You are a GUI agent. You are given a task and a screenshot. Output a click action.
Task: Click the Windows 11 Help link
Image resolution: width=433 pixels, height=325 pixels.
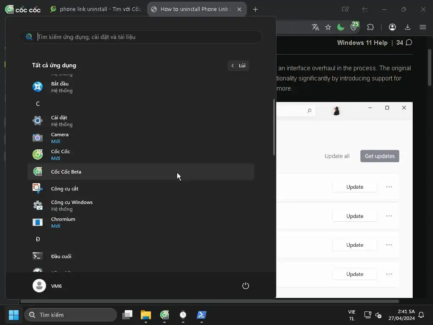click(x=362, y=43)
